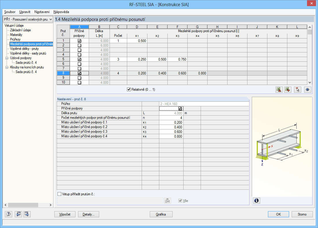Screen dimensions: 318x228
Task: Open the info button under the section image
Action: click(256, 200)
